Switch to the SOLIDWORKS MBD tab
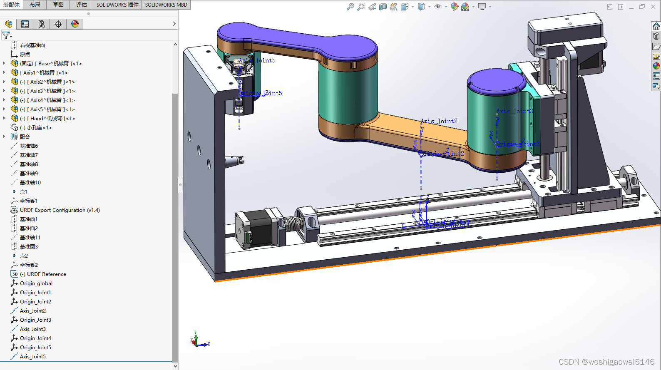This screenshot has height=370, width=661. click(x=166, y=5)
